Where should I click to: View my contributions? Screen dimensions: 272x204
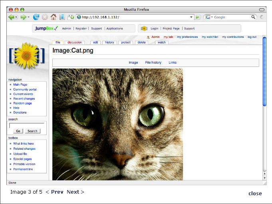coord(233,37)
